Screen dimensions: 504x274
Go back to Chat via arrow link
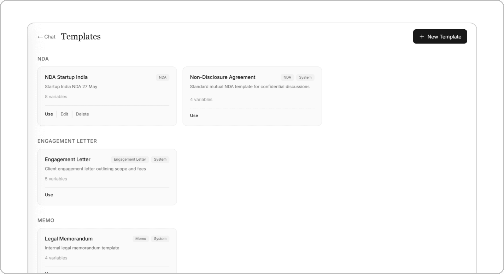[x=46, y=37]
